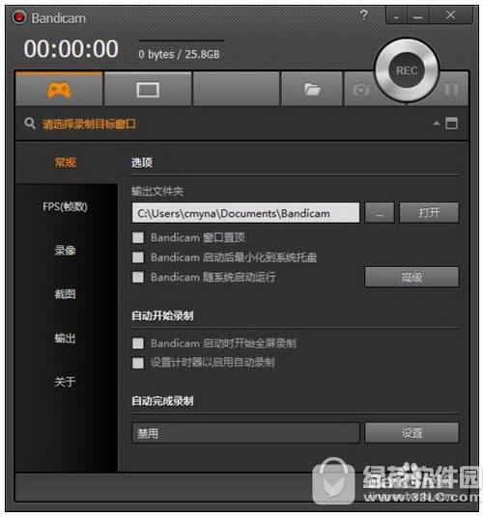
Task: Enable Bandicam 启动时开始全屏录制 checkbox
Action: [138, 343]
